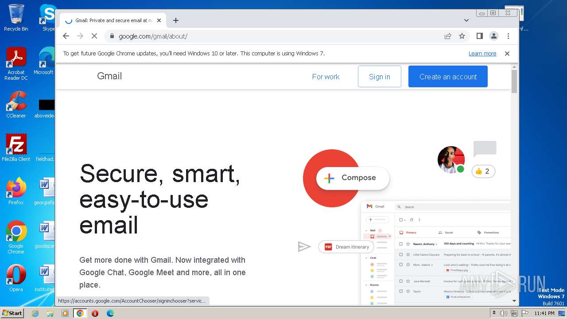Click the taskbar clock 11:41 PM
Viewport: 567px width, 319px height.
[x=544, y=313]
